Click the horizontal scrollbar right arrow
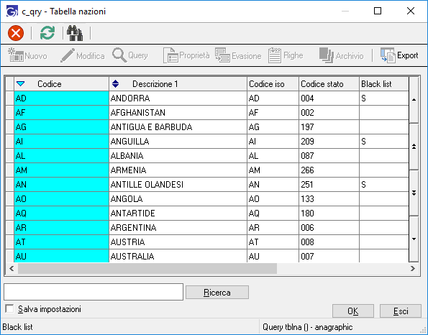Viewport: 428px width, 335px height. pyautogui.click(x=413, y=268)
